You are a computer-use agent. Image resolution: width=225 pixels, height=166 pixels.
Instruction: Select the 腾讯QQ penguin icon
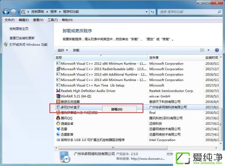click(58, 118)
